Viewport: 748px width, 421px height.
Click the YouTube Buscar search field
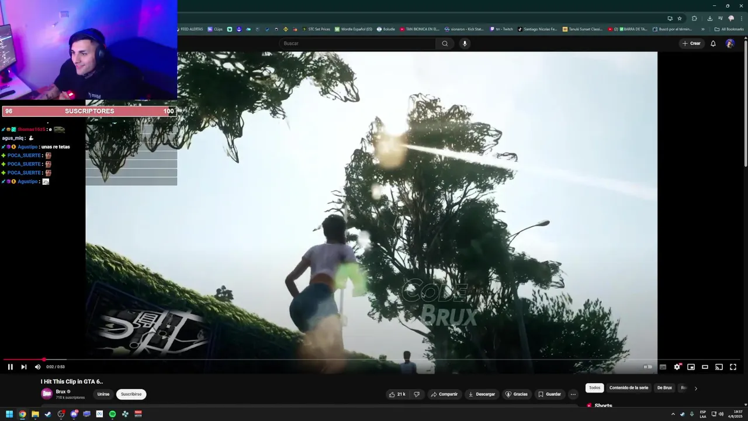[357, 43]
